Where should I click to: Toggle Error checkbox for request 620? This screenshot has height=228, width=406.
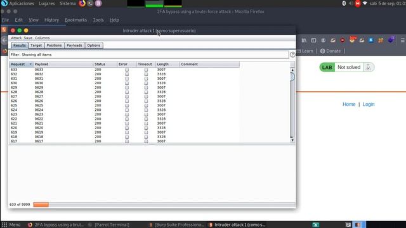[x=127, y=128]
